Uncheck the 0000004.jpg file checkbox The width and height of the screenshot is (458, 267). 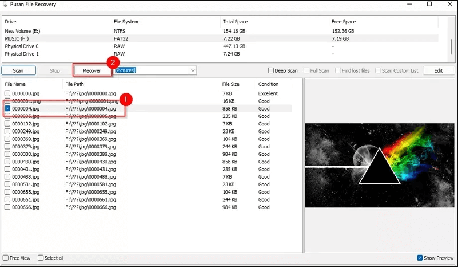7,109
